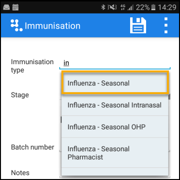
Task: Tap the Notes field label
Action: pos(20,173)
